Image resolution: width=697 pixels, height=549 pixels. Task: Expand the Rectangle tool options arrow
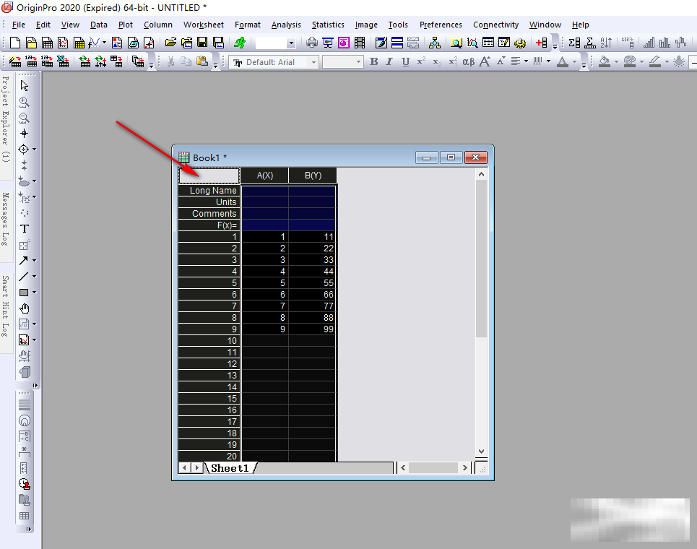point(34,293)
